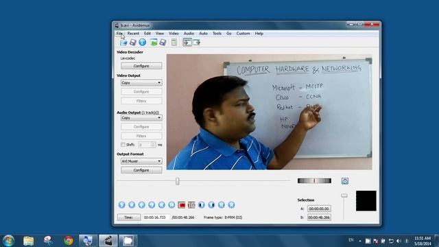Viewport: 439px width, 247px height.
Task: Click the Time button
Action: (x=129, y=217)
